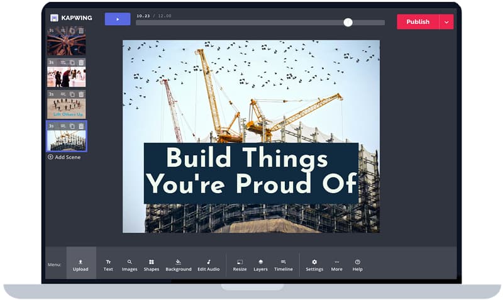This screenshot has width=503, height=300.
Task: Delete the first scene
Action: (x=81, y=31)
